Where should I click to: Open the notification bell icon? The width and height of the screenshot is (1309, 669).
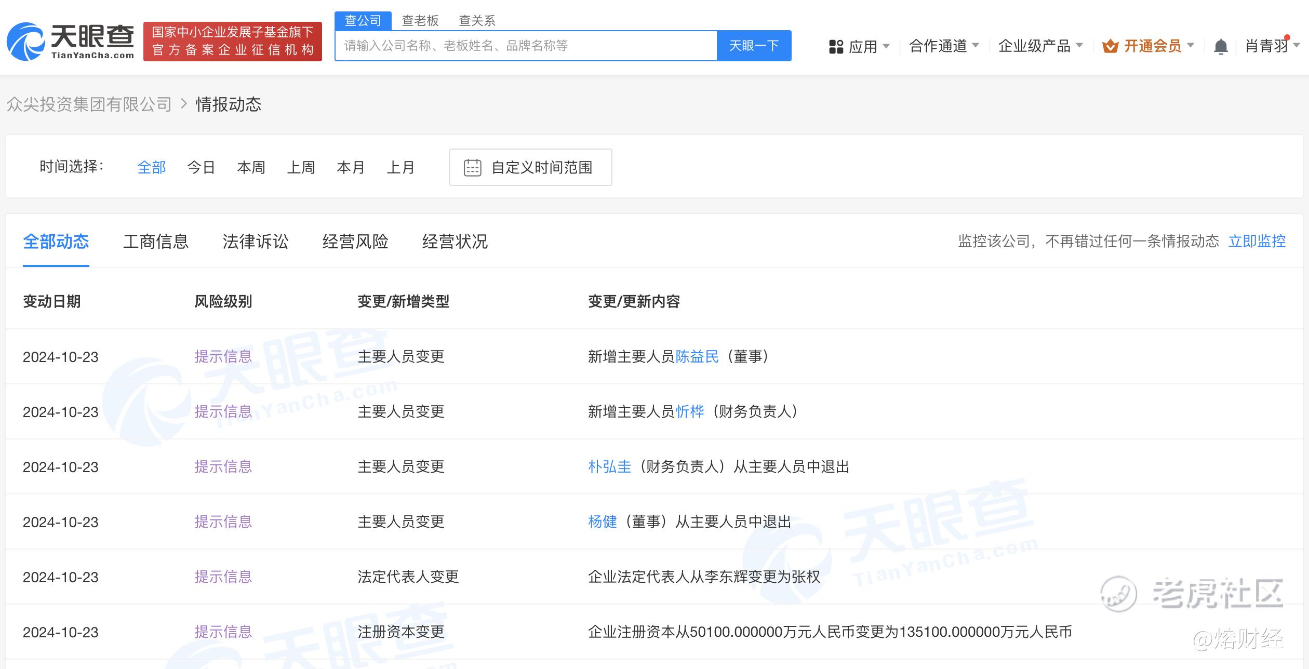pyautogui.click(x=1221, y=47)
